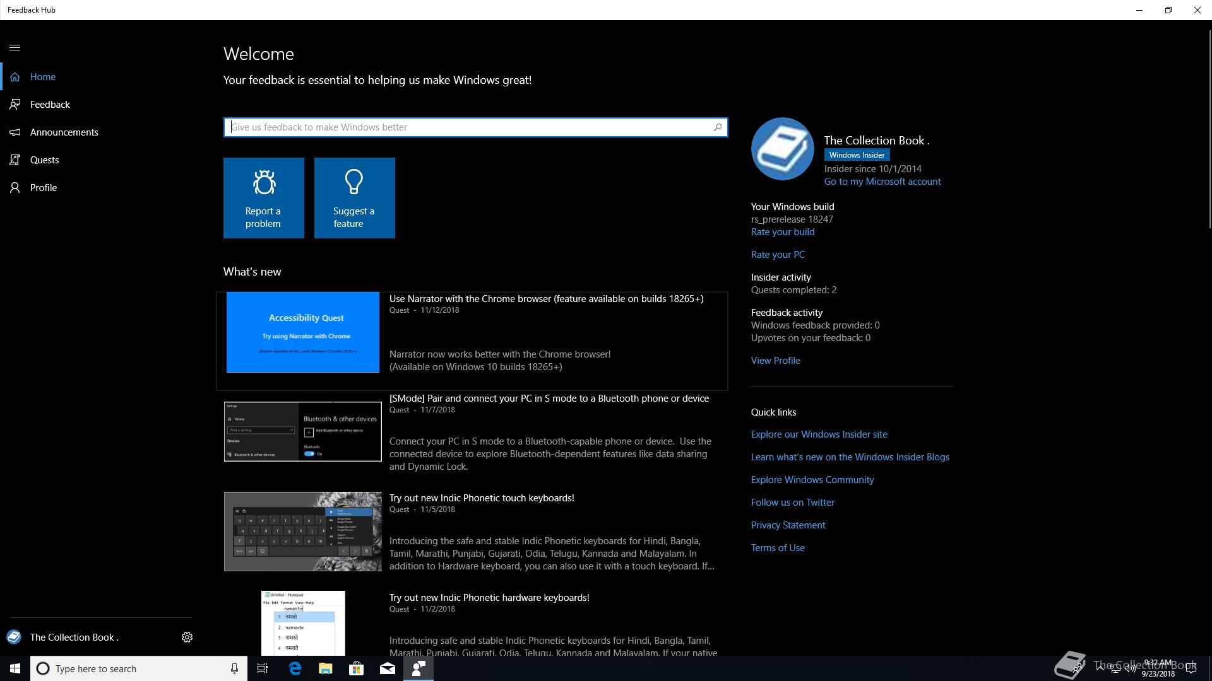This screenshot has height=681, width=1212.
Task: Open the Privacy Statement link
Action: tap(788, 525)
